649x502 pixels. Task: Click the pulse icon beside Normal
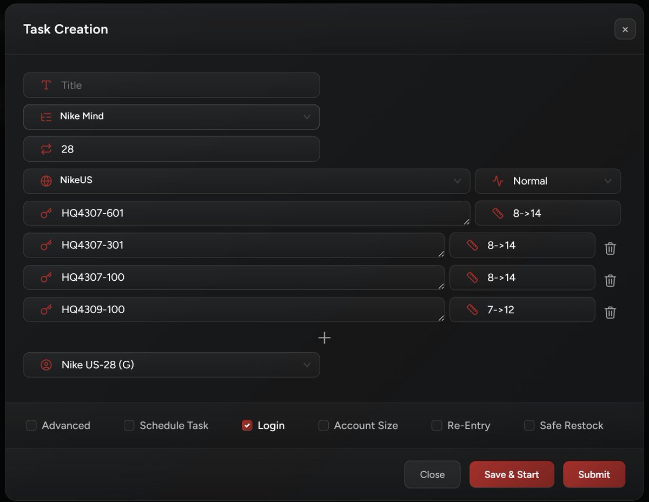498,181
